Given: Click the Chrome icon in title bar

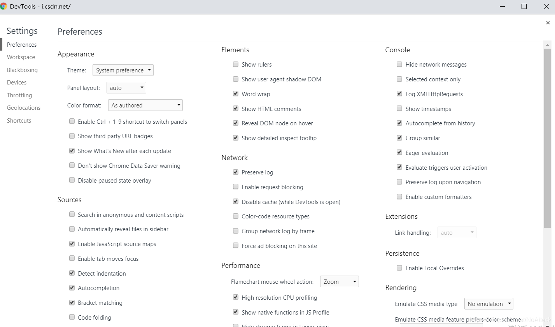Looking at the screenshot, I should tap(4, 7).
